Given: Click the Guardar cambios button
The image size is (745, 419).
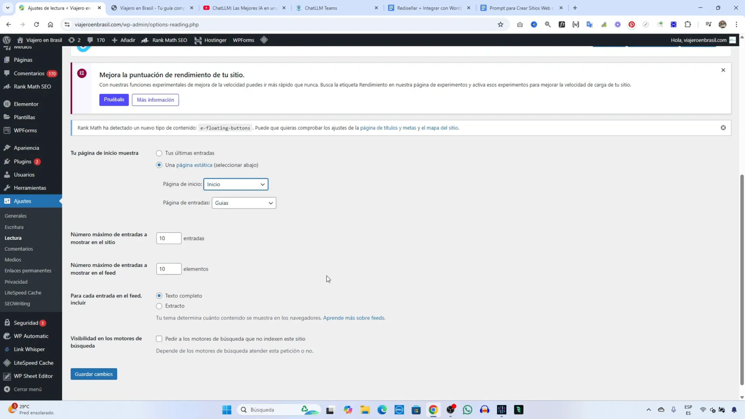Looking at the screenshot, I should [94, 374].
